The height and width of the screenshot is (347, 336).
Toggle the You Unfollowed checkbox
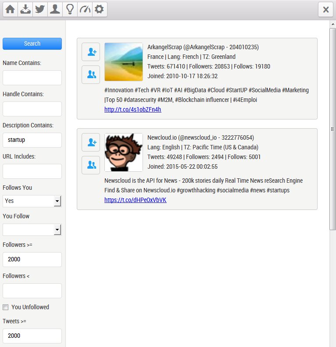[6, 307]
